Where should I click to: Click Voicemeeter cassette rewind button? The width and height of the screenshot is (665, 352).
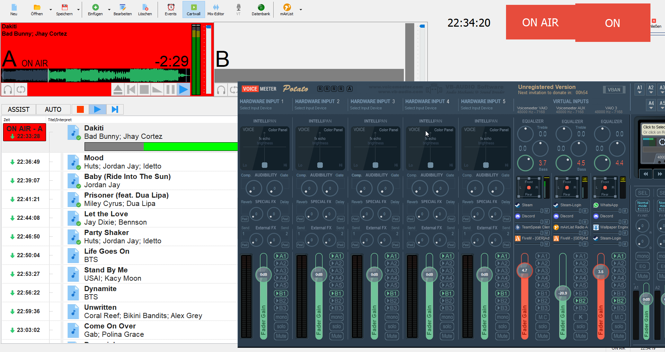[646, 174]
